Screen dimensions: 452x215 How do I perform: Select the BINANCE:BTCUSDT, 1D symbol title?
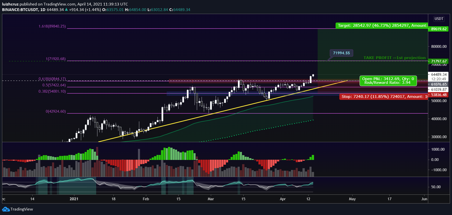[24, 10]
